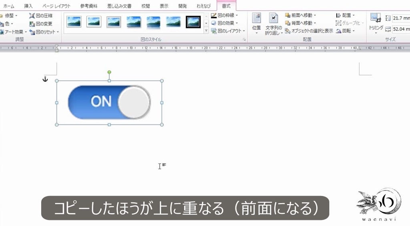The width and height of the screenshot is (410, 226).
Task: Click the bottom-right corner handle
Action: pos(162,125)
